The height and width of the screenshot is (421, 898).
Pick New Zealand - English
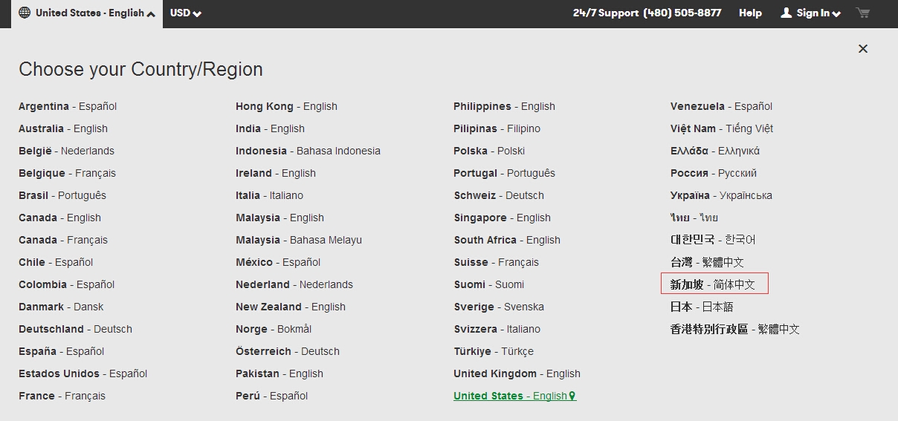click(x=290, y=307)
